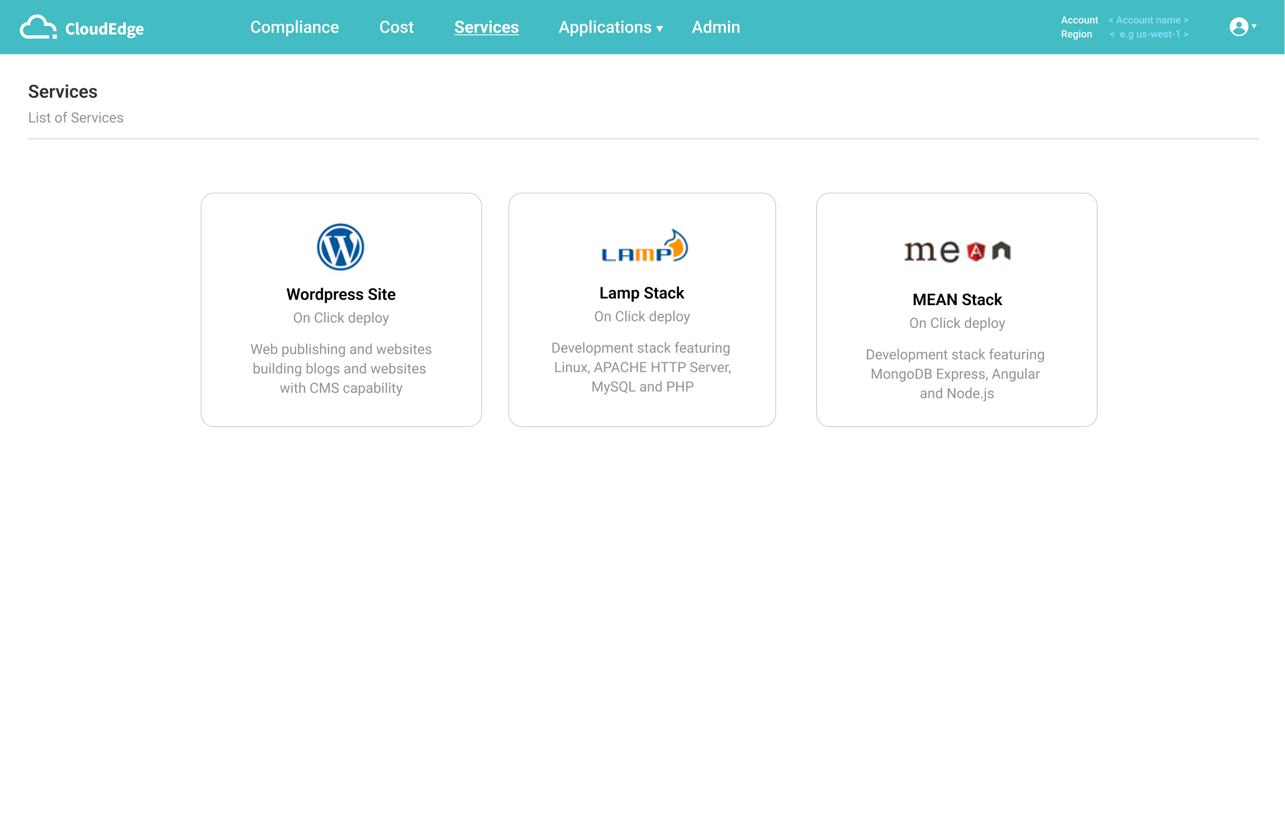Click the Region label in header
This screenshot has width=1285, height=837.
[1076, 34]
